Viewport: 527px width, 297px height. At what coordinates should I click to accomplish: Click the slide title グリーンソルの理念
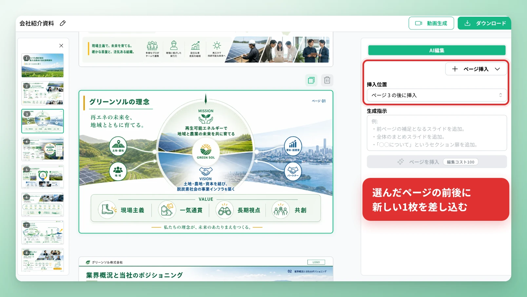pos(120,102)
